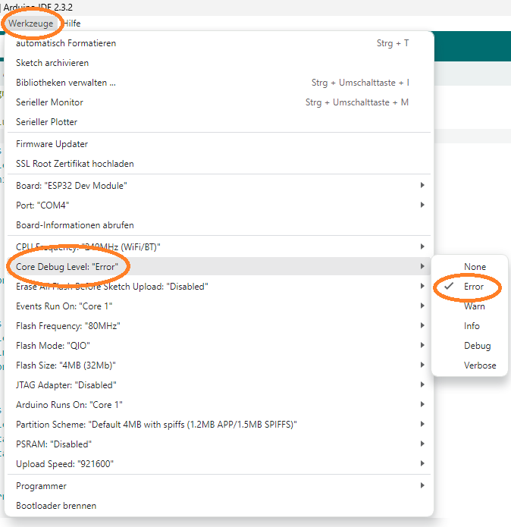Open the Hilfe menu
Image resolution: width=511 pixels, height=527 pixels.
[x=71, y=24]
